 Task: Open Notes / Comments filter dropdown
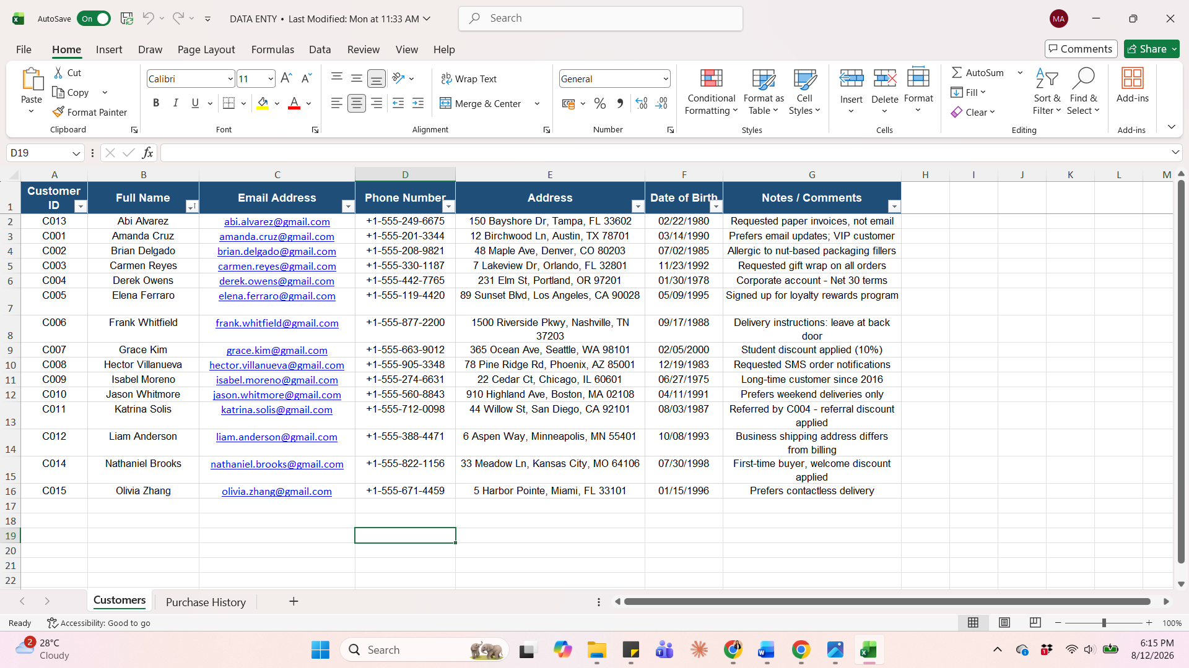(894, 206)
